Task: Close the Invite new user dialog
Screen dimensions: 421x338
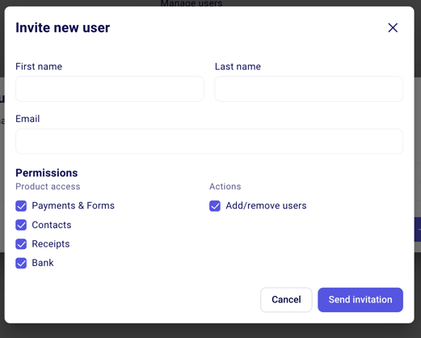Action: click(x=393, y=27)
